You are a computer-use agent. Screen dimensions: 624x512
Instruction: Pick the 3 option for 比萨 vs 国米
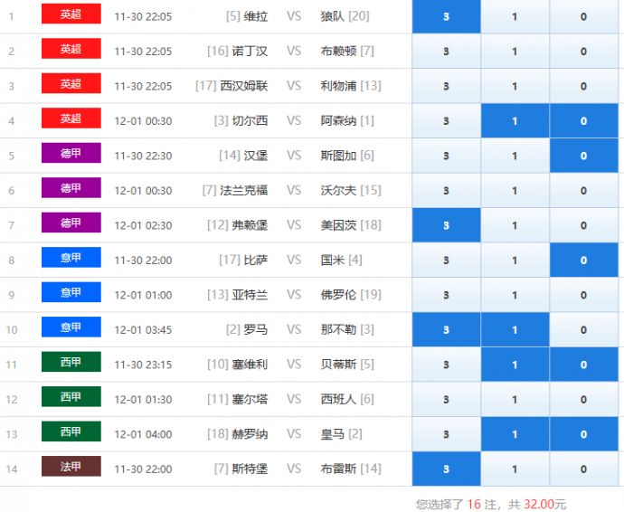[446, 260]
